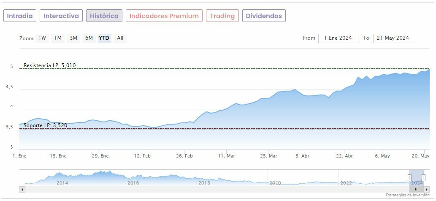Choose the 3M zoom range
Viewport: 436px width, 201px height.
[x=73, y=38]
